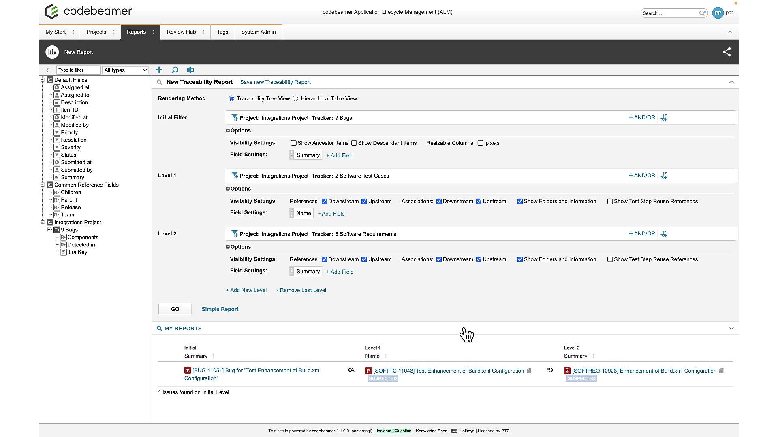Click the Remove Last Level link
This screenshot has width=778, height=437.
tap(301, 290)
